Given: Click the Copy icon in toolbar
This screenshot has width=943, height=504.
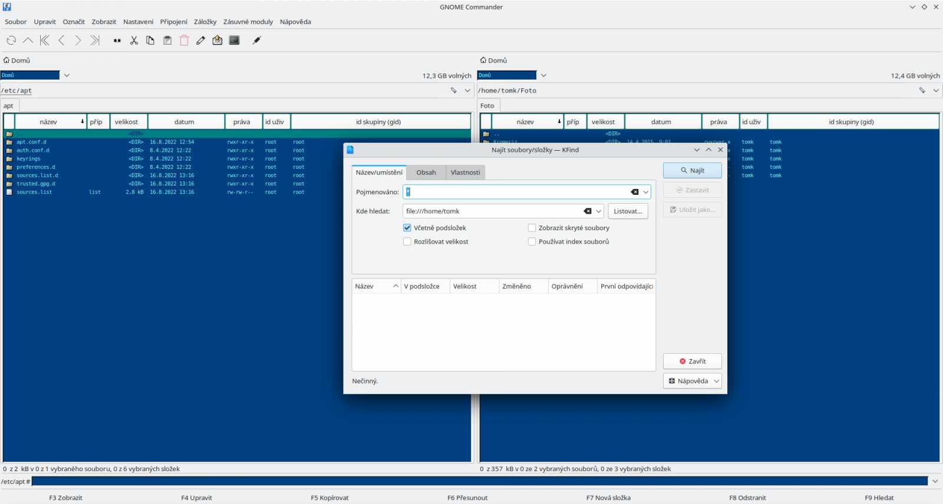Looking at the screenshot, I should point(150,41).
